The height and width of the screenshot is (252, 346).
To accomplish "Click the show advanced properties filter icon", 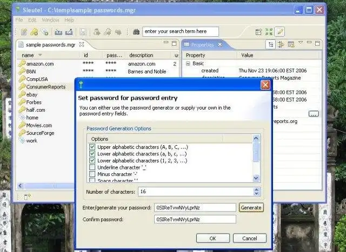I will tap(281, 44).
